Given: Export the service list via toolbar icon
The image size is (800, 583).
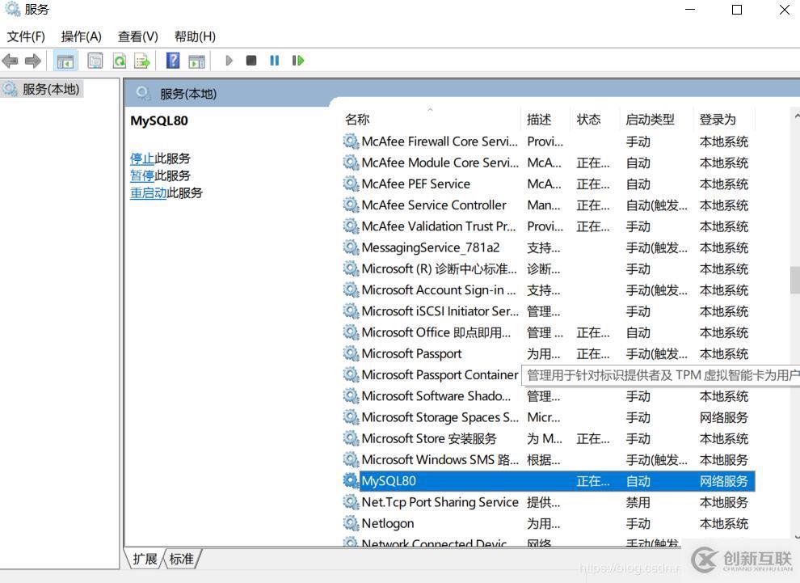Looking at the screenshot, I should point(141,60).
